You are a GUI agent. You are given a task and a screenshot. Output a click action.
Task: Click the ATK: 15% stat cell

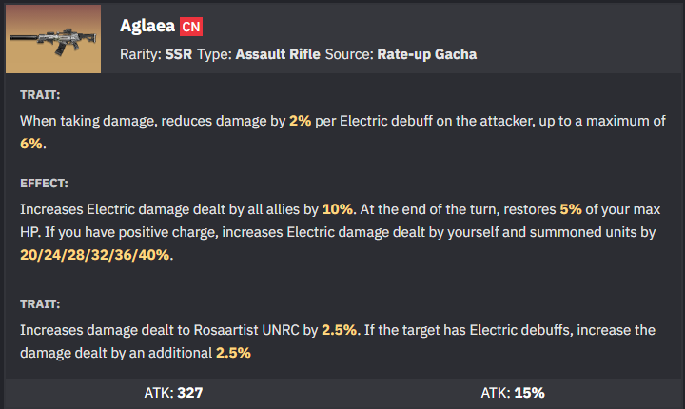pos(513,392)
